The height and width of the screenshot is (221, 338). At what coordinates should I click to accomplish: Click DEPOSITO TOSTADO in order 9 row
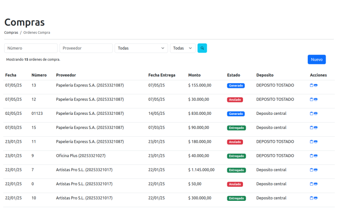(275, 156)
